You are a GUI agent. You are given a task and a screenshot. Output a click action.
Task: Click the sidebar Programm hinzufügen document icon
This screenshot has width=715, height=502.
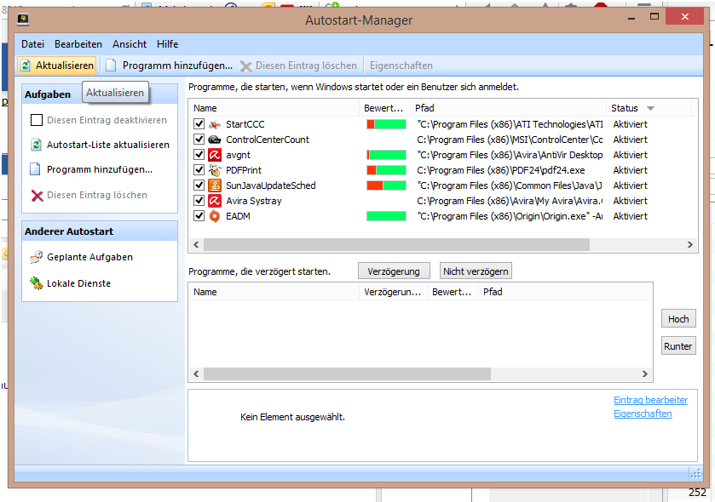click(35, 169)
